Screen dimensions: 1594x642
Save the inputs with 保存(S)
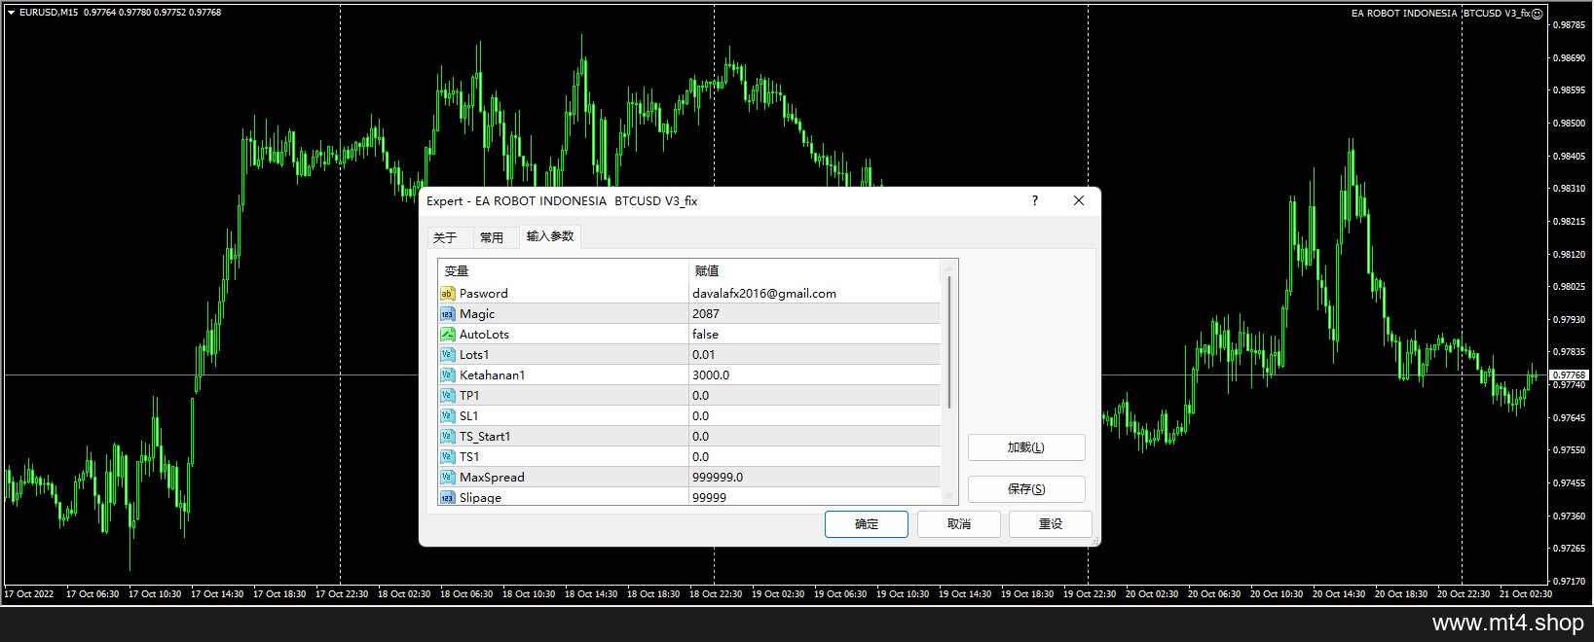[x=1026, y=489]
